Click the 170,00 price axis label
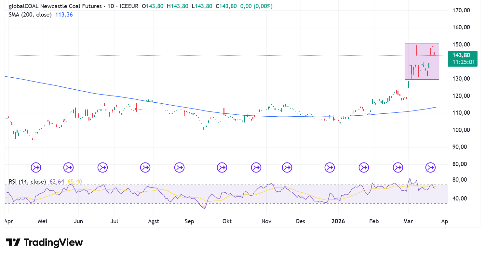 pyautogui.click(x=461, y=10)
